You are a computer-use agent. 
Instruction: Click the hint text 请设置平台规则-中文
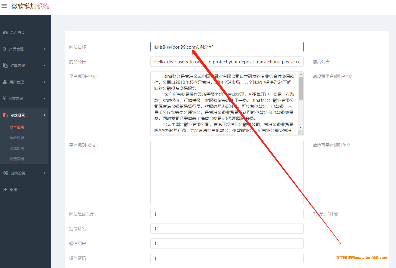(332, 76)
